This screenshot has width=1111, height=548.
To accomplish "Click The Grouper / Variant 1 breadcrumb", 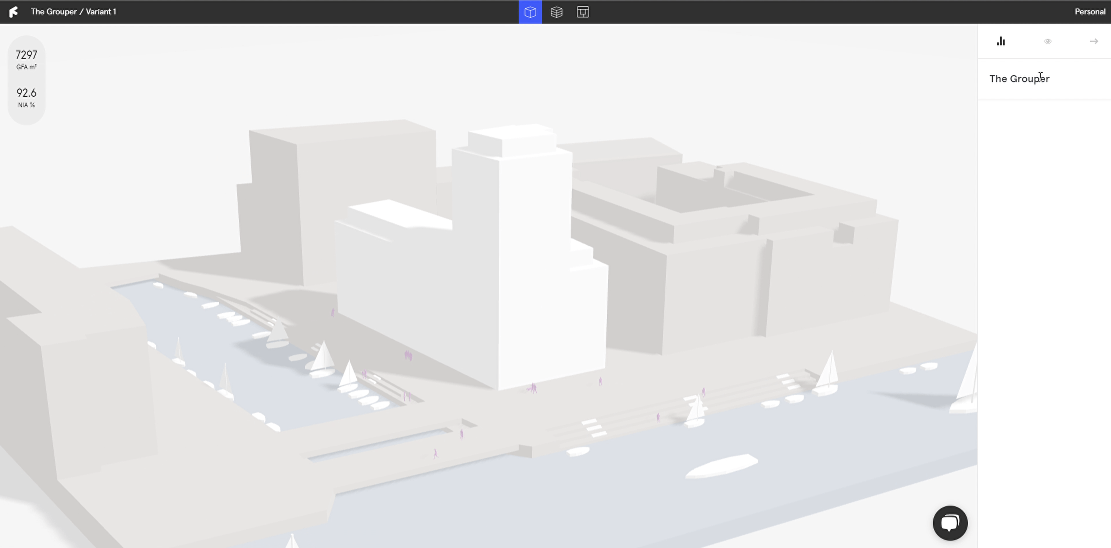I will (73, 12).
